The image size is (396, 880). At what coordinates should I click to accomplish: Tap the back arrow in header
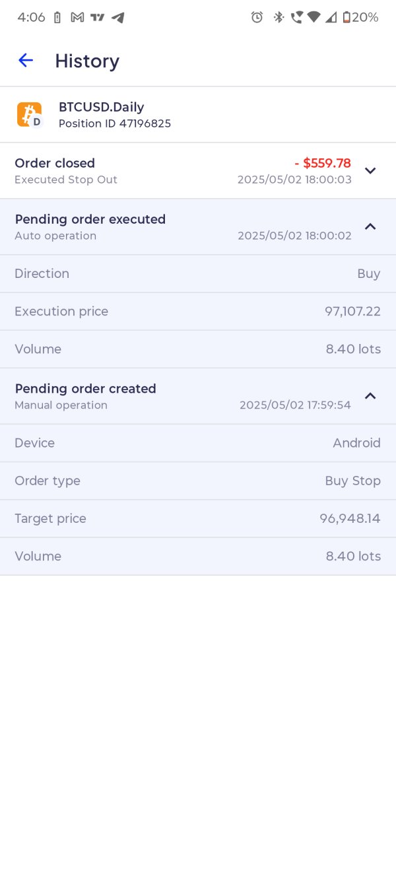pos(26,61)
